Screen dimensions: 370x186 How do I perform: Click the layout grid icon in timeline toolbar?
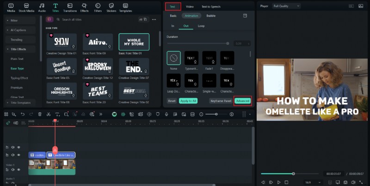[6, 114]
